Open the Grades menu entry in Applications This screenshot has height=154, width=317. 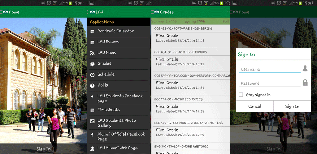click(119, 64)
